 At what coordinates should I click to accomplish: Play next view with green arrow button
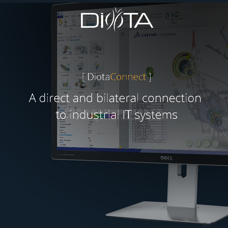[207, 144]
